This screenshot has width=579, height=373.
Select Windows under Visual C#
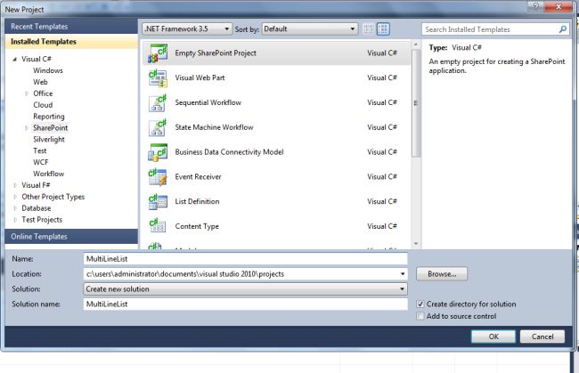point(48,70)
